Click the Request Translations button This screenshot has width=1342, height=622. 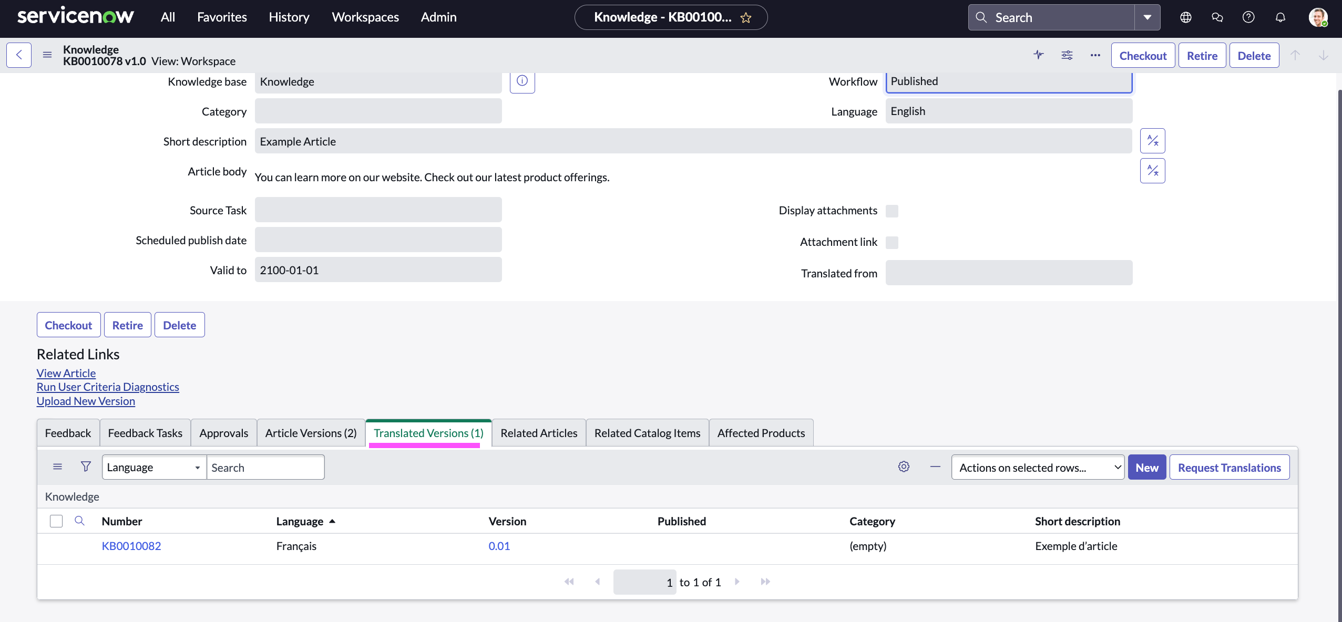point(1229,467)
